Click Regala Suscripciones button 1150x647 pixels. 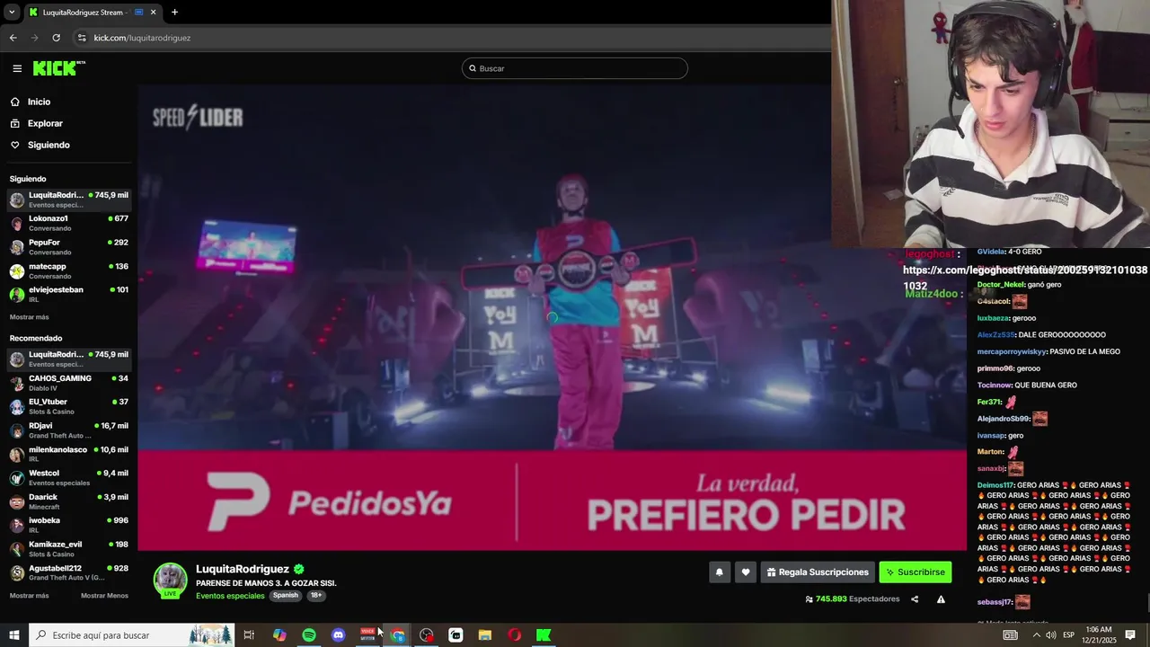point(818,572)
